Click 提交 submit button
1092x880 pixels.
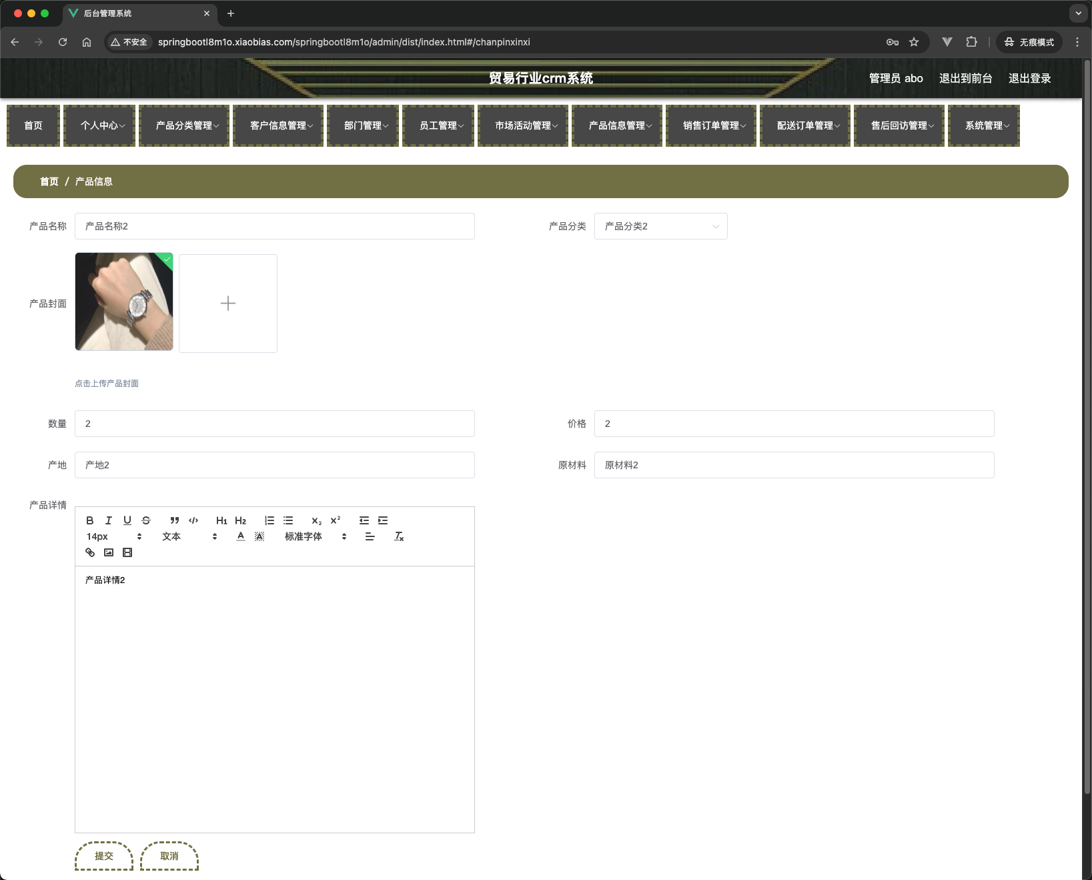104,856
